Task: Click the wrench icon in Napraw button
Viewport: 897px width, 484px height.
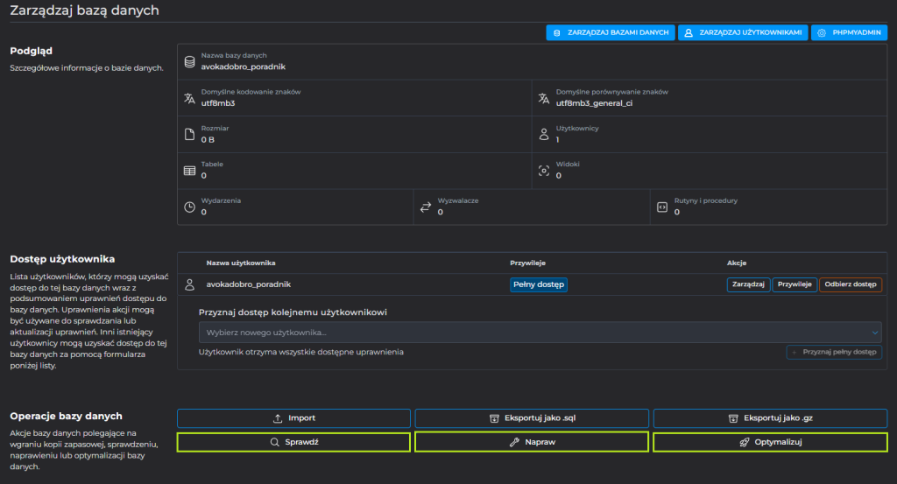Action: pyautogui.click(x=514, y=442)
